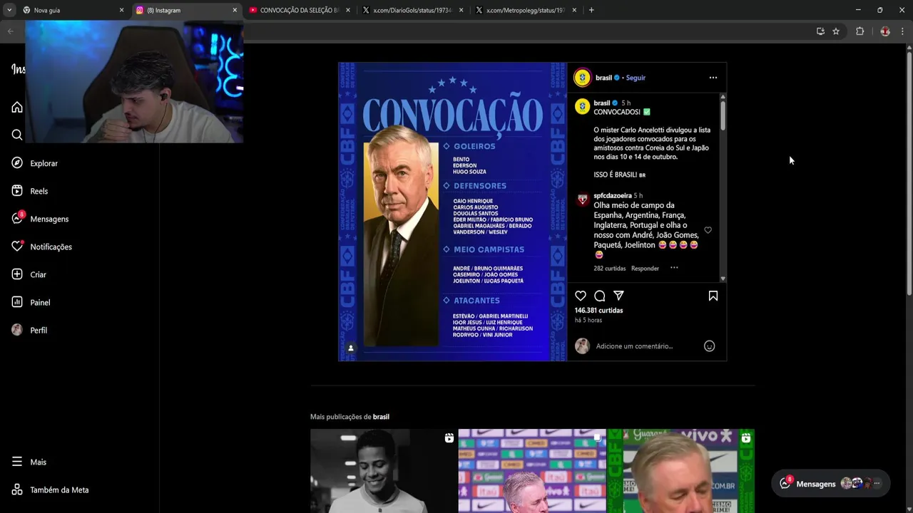Open first reel thumbnail of smiling player
The height and width of the screenshot is (513, 913).
click(383, 471)
